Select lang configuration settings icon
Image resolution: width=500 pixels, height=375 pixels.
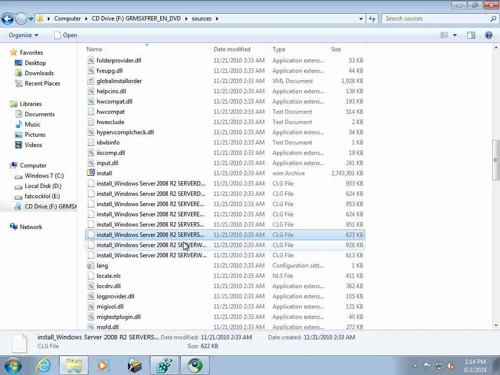pyautogui.click(x=91, y=266)
